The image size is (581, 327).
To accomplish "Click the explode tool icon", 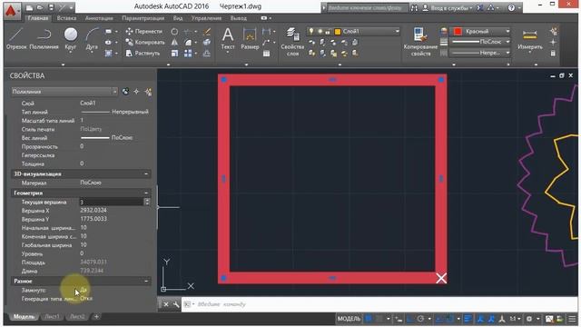I will [x=207, y=43].
